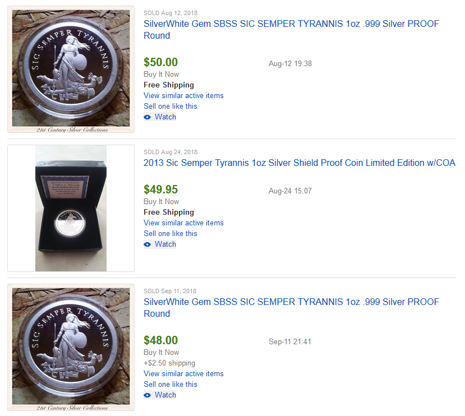
Task: View similar active items for the $50.00 listing
Action: pos(183,95)
